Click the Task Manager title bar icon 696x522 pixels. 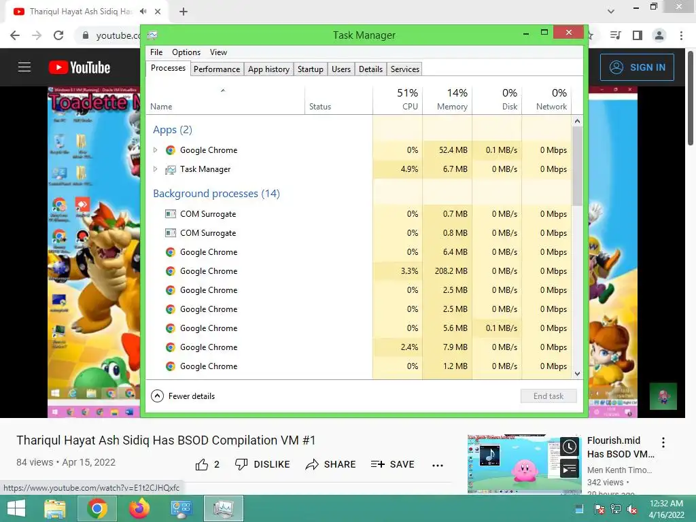pyautogui.click(x=153, y=35)
